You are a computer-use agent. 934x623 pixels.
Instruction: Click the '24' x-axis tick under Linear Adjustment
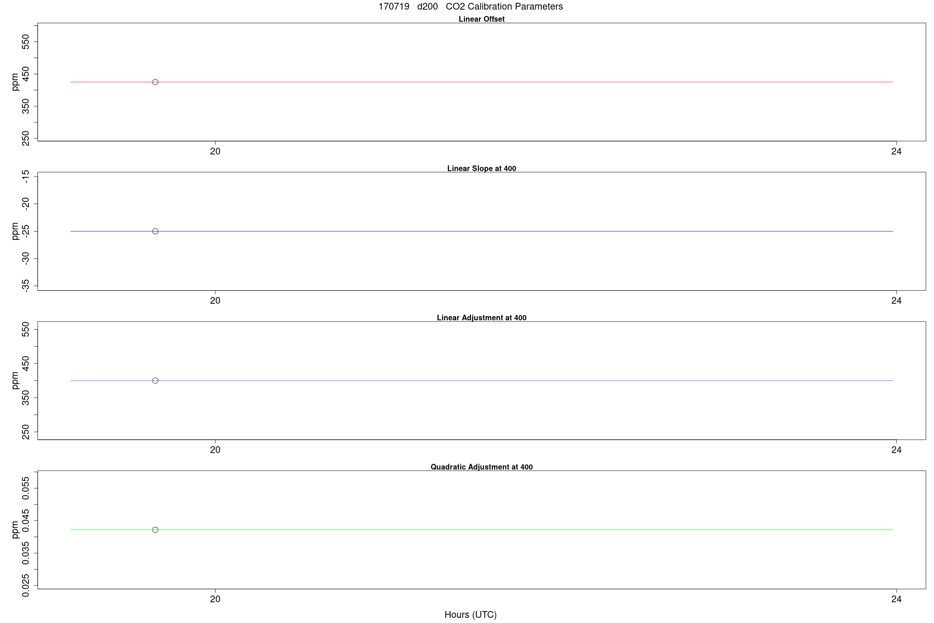pos(897,450)
